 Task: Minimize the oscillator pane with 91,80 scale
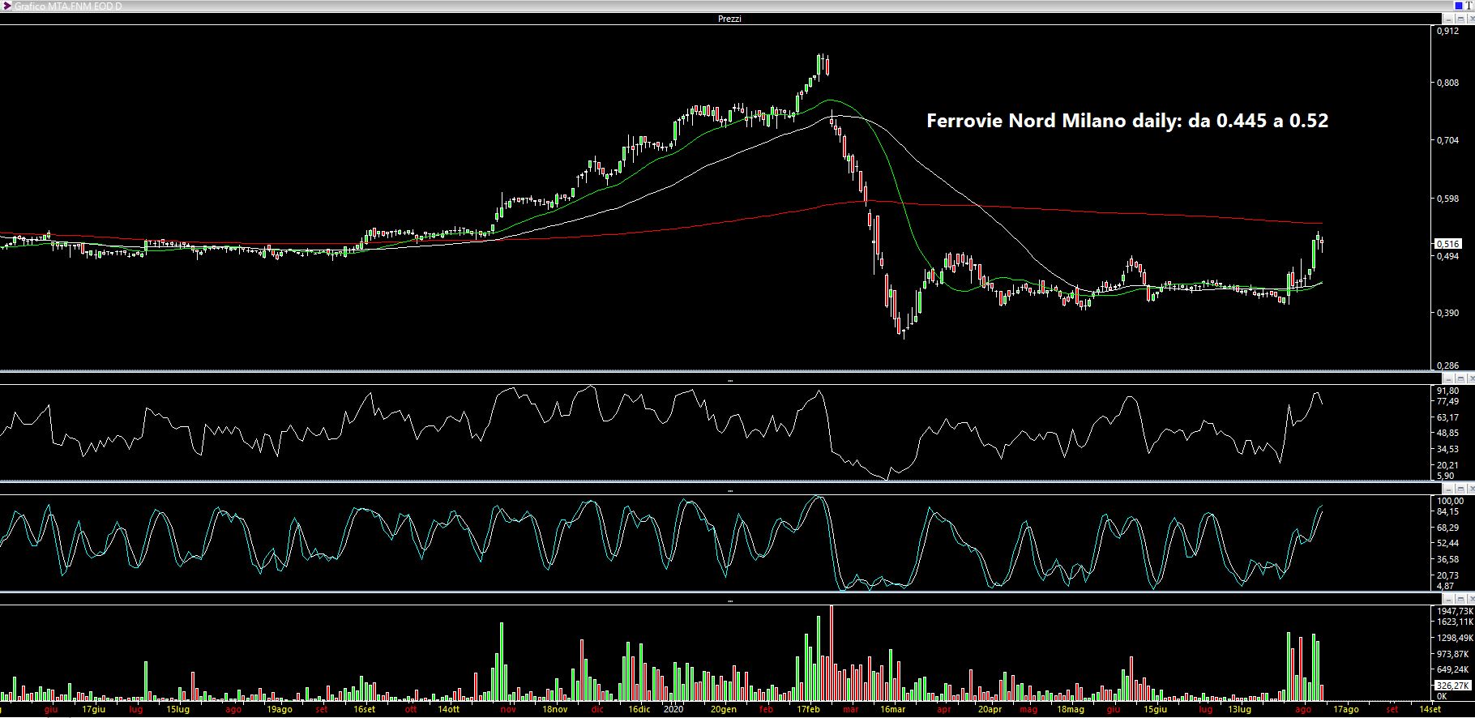pos(1447,378)
